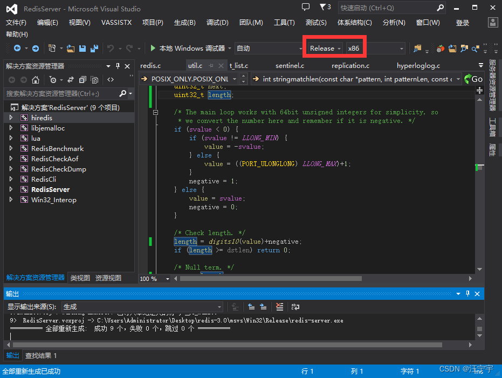The width and height of the screenshot is (502, 378).
Task: Click the View Code icon in Solution Explorer
Action: tap(111, 80)
